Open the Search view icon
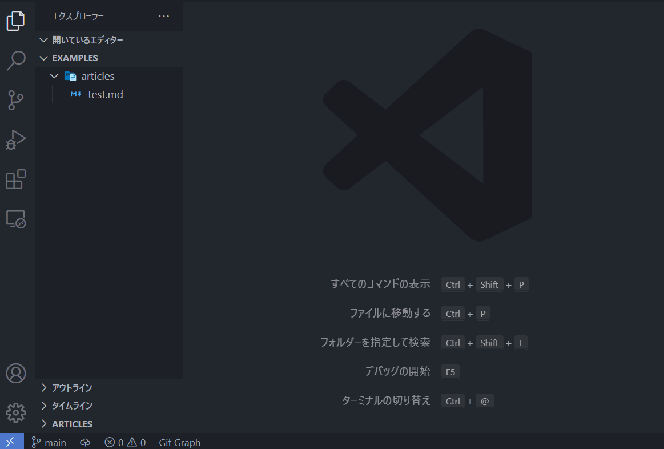 16,61
